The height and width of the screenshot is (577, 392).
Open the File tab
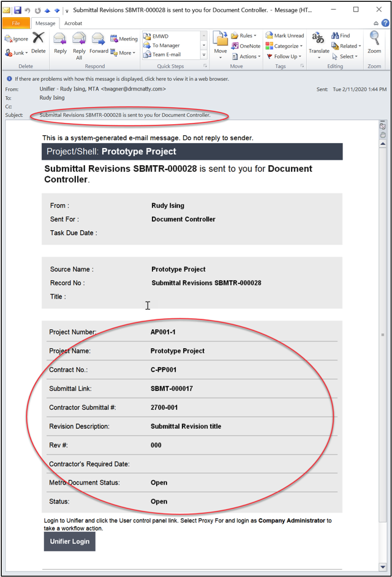click(x=16, y=23)
